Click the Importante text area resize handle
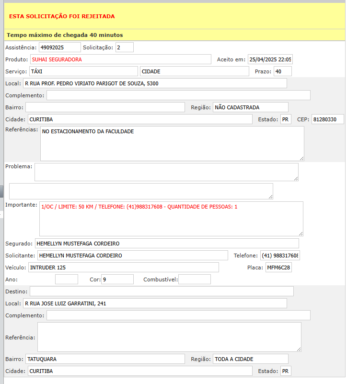 (301, 233)
